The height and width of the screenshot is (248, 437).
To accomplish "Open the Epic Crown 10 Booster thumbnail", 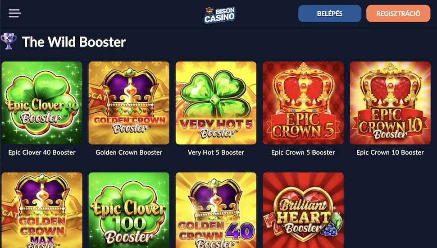I will tap(390, 103).
